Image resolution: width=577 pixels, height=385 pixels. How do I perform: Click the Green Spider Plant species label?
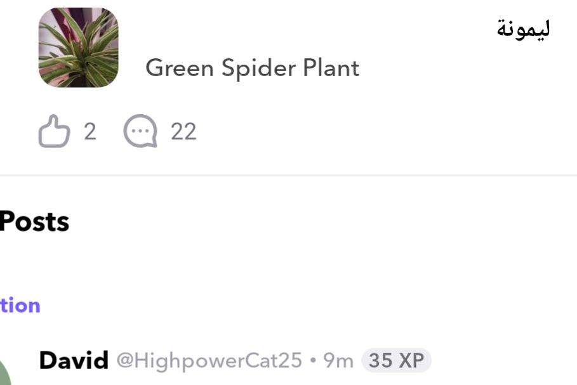tap(253, 68)
